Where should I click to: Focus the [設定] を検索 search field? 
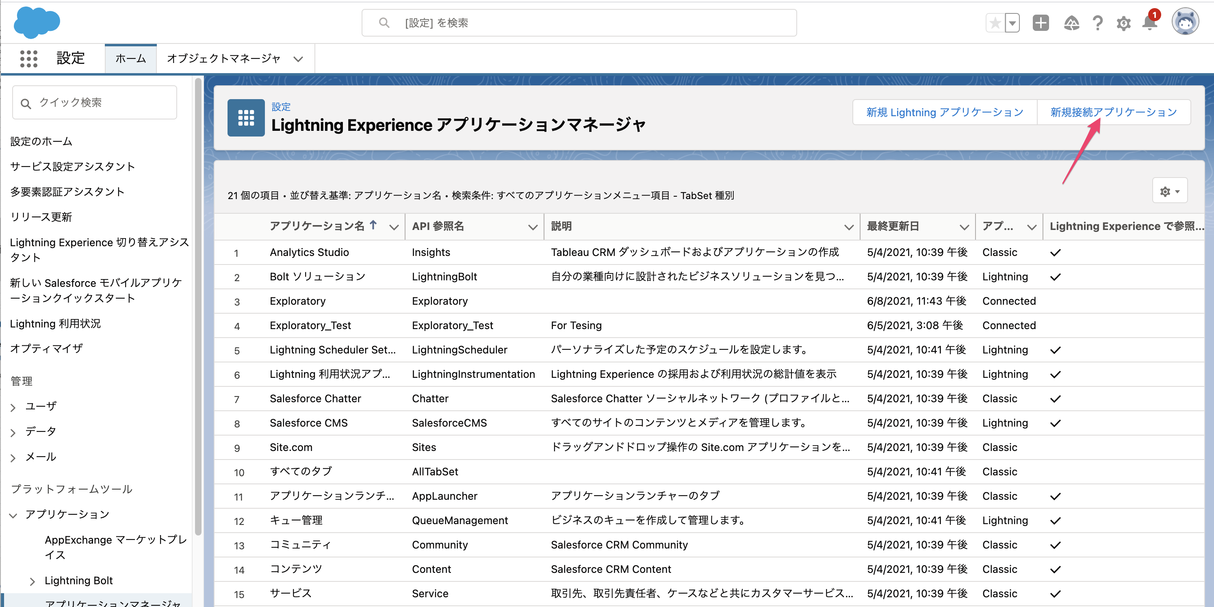point(579,23)
